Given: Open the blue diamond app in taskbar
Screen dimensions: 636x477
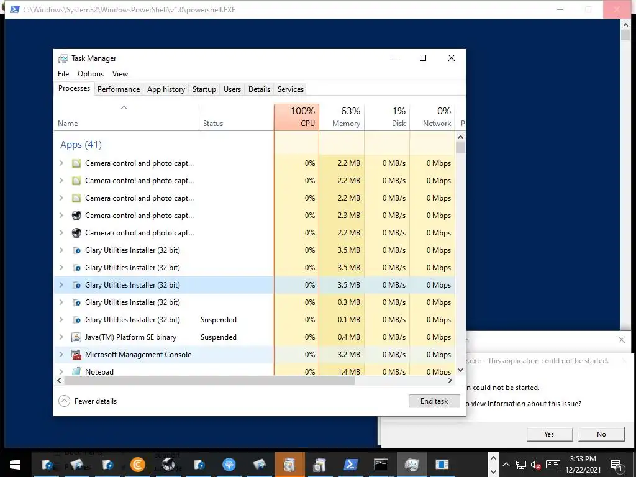Looking at the screenshot, I should point(229,465).
